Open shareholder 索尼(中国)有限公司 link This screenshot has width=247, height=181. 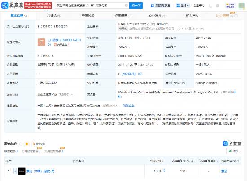pos(40,171)
